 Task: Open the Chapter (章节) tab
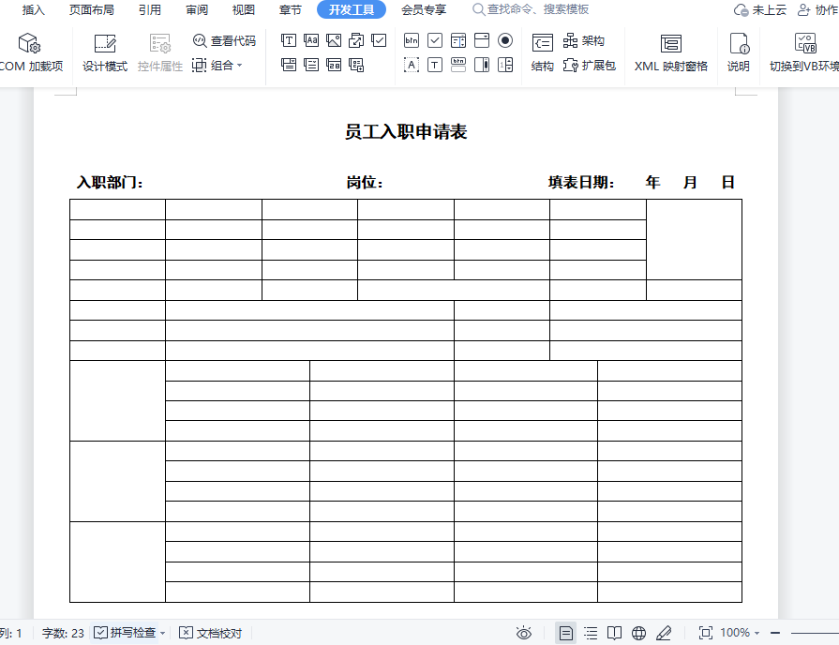291,9
